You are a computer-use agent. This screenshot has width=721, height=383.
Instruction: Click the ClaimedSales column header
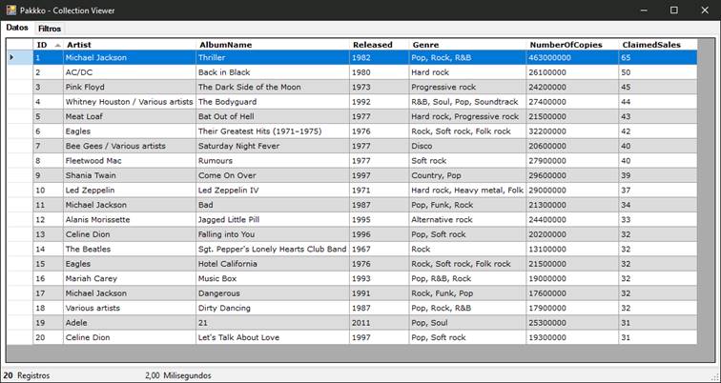[x=658, y=45]
